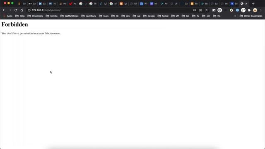Open the Jomda bookmarks folder
Image resolution: width=265 pixels, height=149 pixels.
(52, 16)
